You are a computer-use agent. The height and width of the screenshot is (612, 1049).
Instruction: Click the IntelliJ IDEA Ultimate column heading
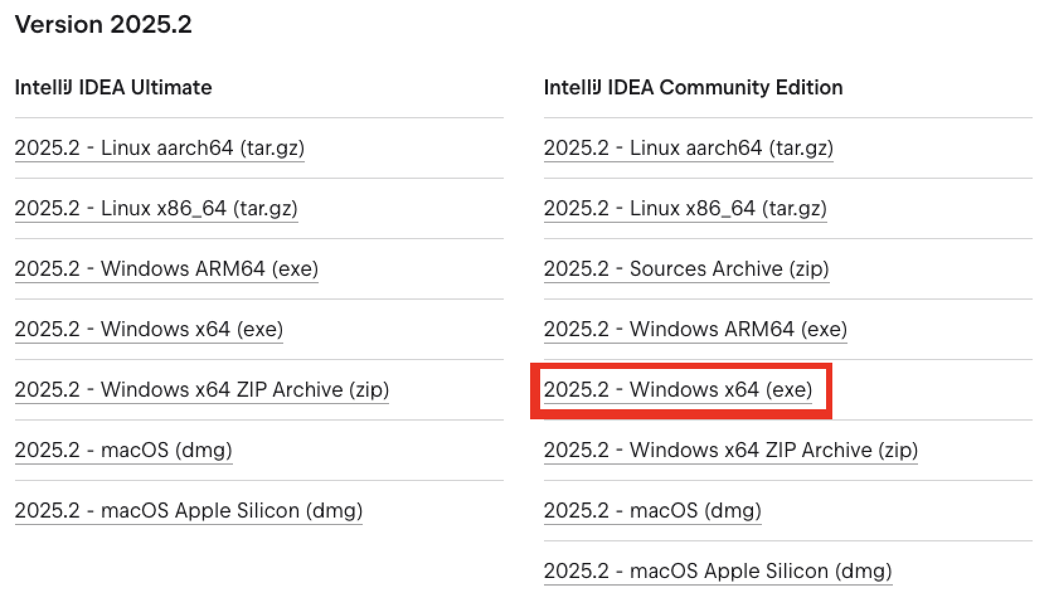(113, 87)
